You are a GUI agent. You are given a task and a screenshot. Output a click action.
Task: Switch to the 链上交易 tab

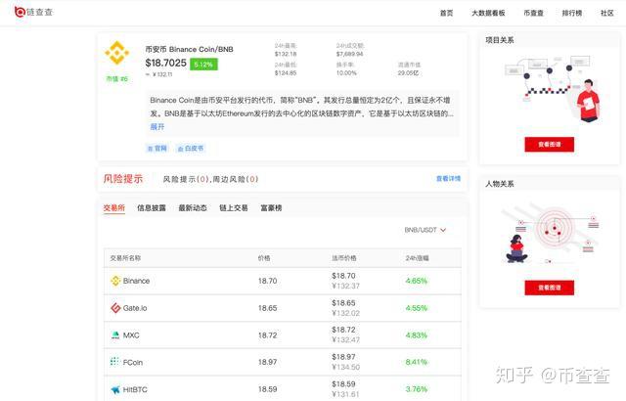234,208
